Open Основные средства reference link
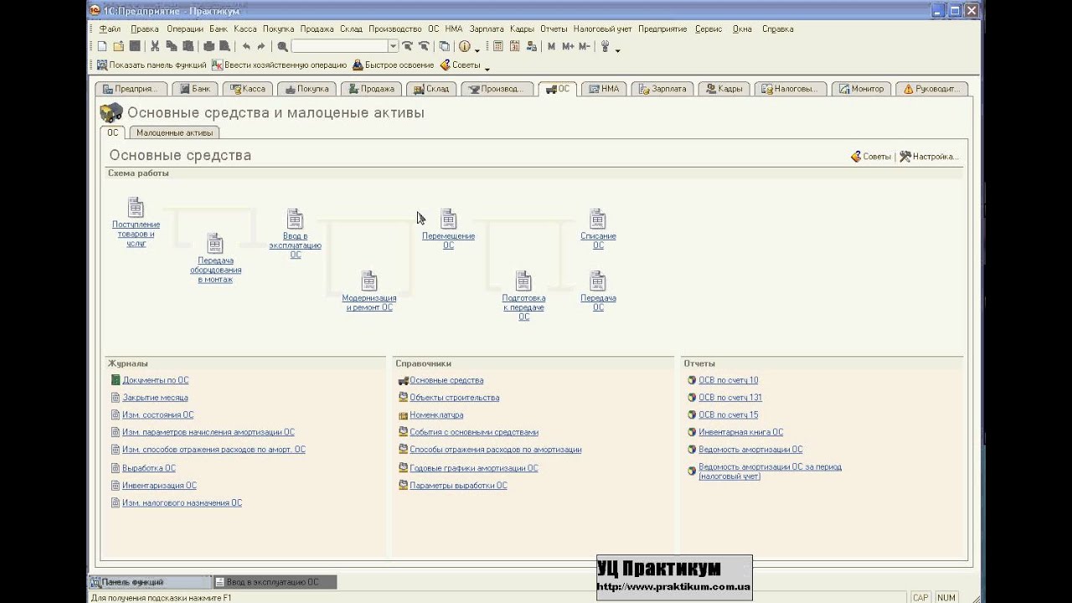Viewport: 1072px width, 603px height. [x=446, y=380]
